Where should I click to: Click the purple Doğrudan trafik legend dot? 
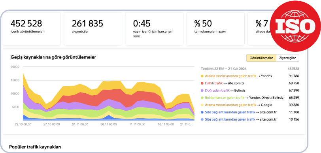coord(202,90)
